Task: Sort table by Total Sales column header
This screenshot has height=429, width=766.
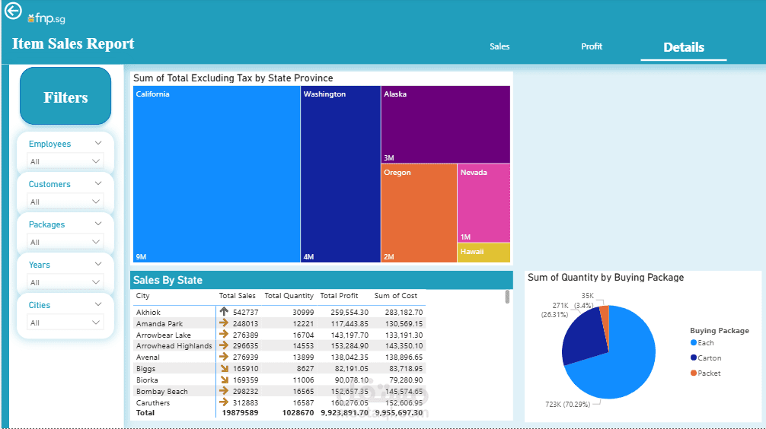Action: (237, 296)
